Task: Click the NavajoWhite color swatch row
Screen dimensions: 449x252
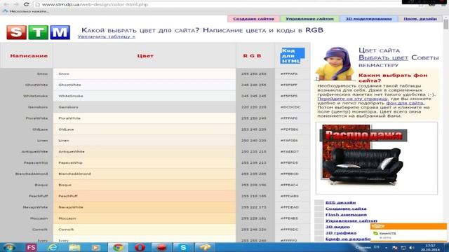Action: coord(145,207)
